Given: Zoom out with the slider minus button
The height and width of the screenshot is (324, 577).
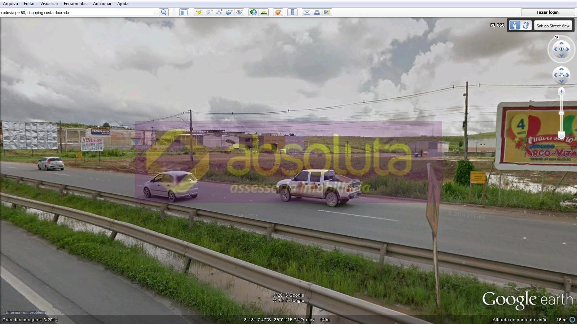Looking at the screenshot, I should [x=561, y=135].
